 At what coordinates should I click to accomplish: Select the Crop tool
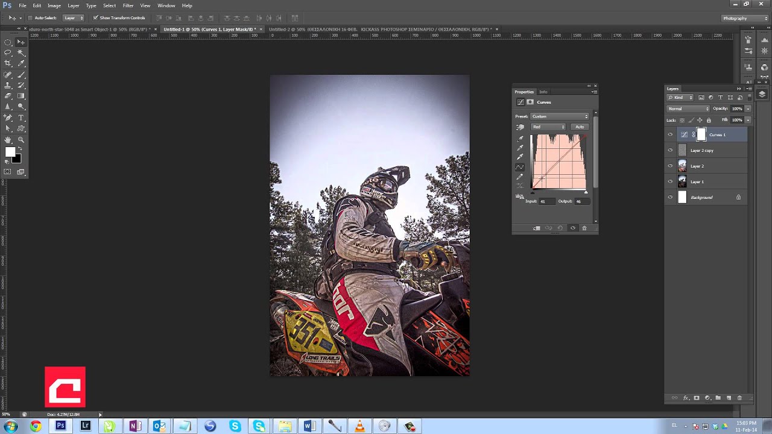(8, 63)
